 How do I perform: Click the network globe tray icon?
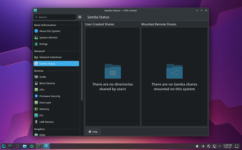point(209,146)
